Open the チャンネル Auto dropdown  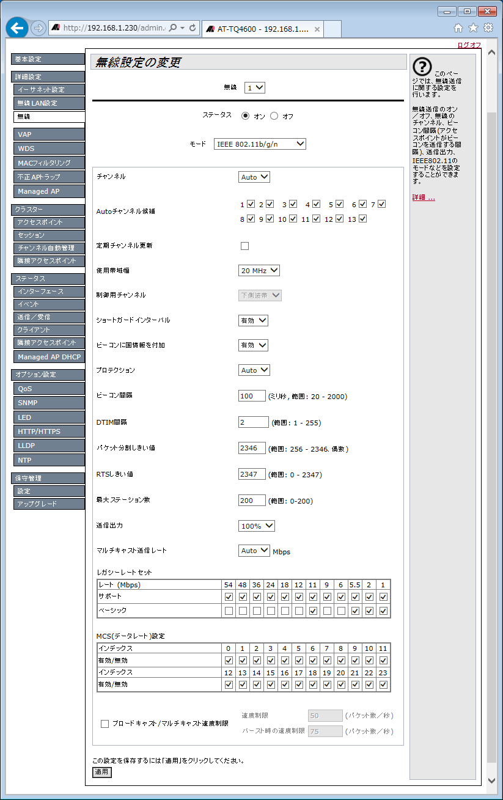coord(254,177)
